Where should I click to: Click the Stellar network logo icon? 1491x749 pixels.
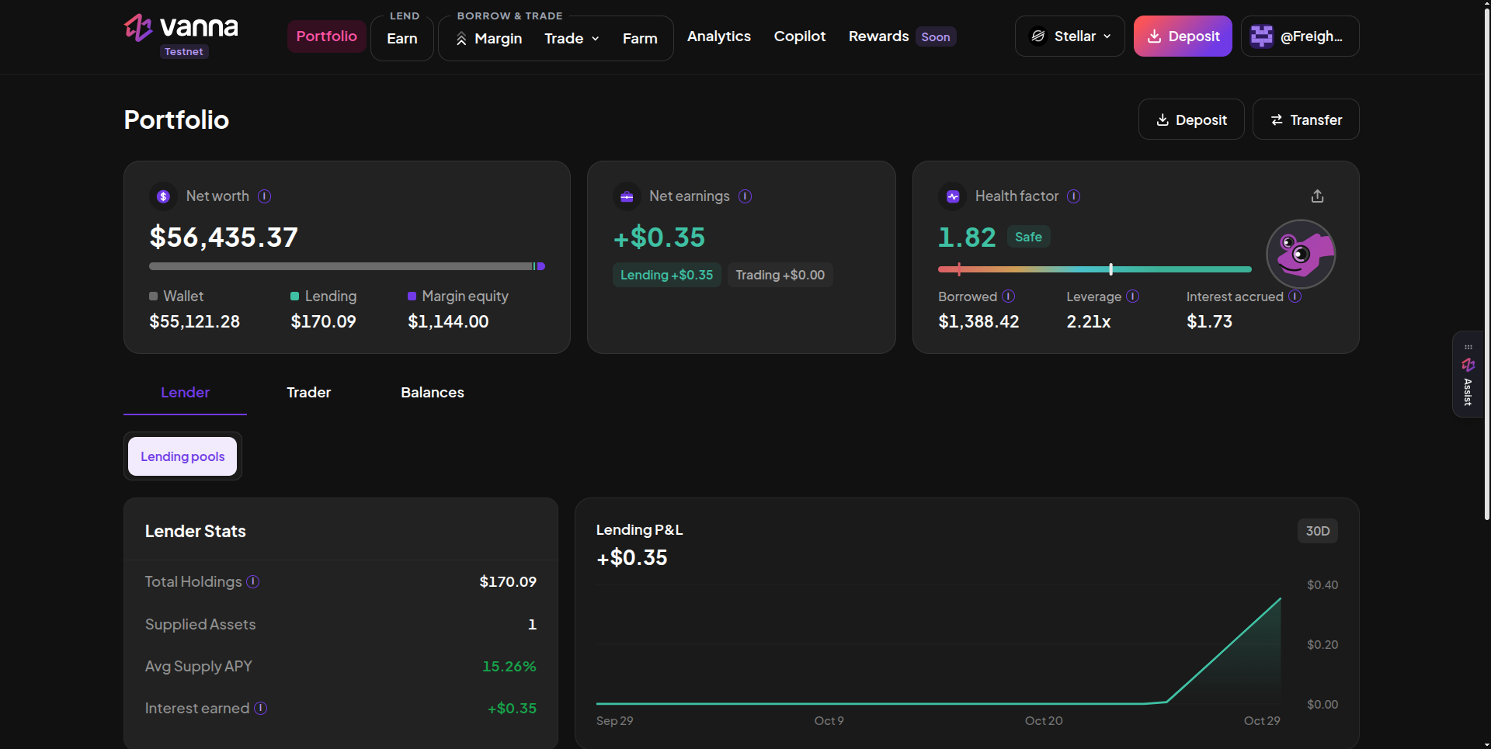pyautogui.click(x=1038, y=36)
